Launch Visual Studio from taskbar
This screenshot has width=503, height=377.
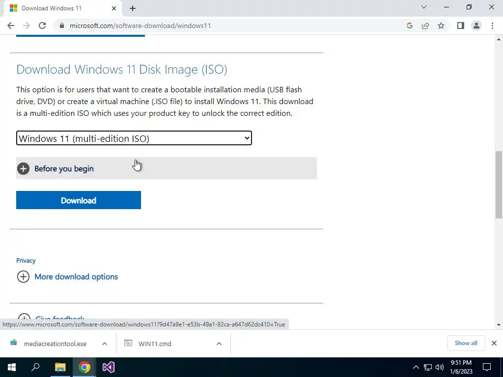pos(109,367)
